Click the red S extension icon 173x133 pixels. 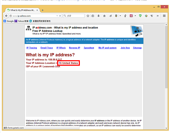coord(131,16)
